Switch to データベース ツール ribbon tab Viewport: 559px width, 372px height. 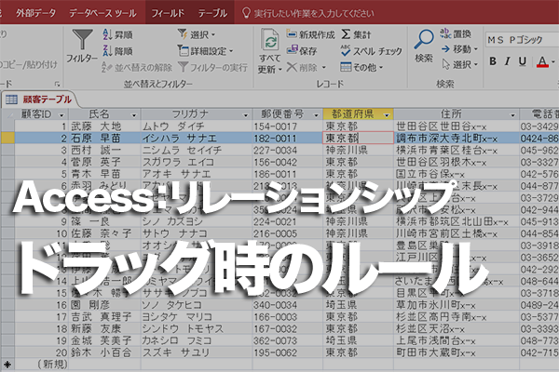click(102, 13)
